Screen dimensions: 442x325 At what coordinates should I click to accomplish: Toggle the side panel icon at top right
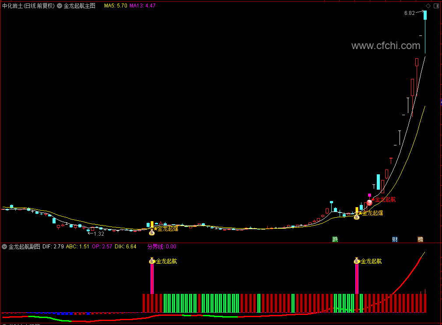436,6
